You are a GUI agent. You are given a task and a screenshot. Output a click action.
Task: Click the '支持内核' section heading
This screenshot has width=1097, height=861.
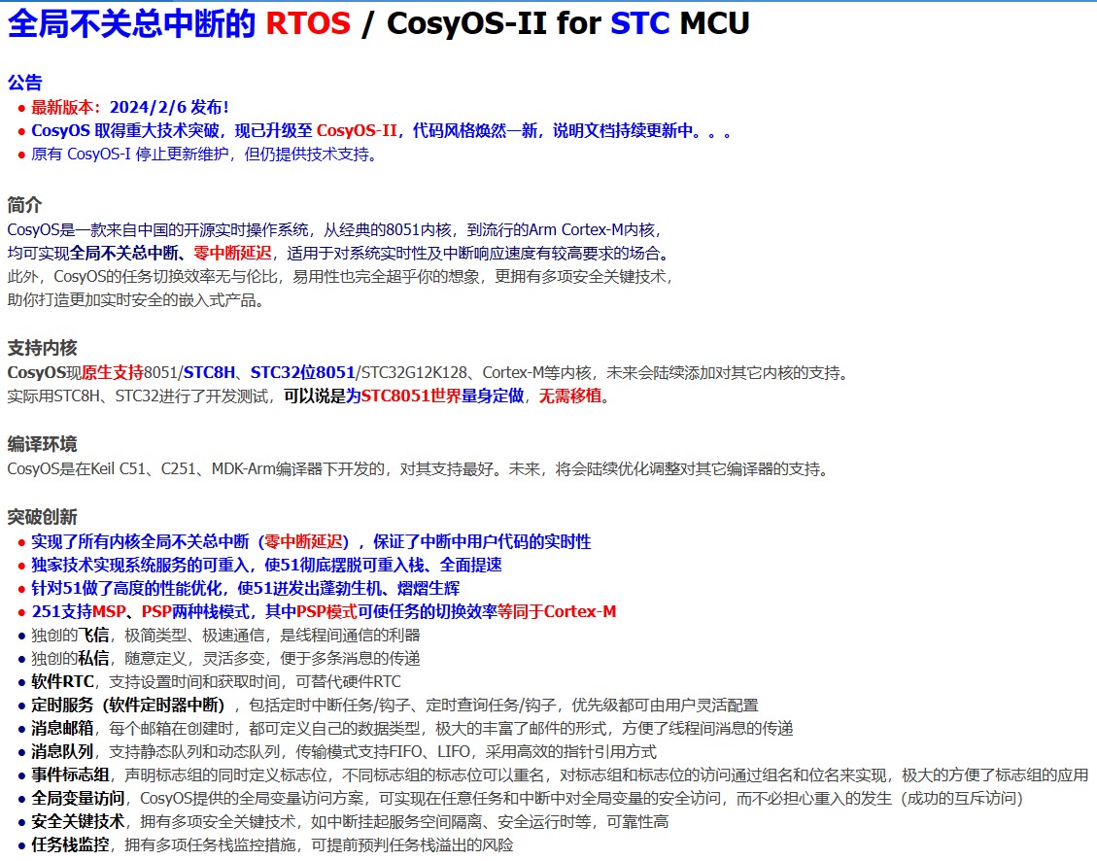click(42, 348)
